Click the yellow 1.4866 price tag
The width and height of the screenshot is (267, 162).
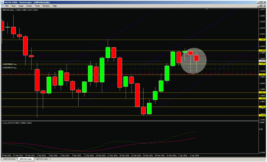coord(262,107)
